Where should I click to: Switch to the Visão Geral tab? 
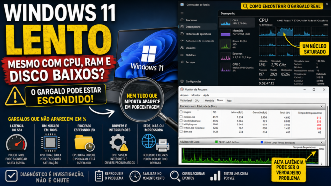point(186,101)
